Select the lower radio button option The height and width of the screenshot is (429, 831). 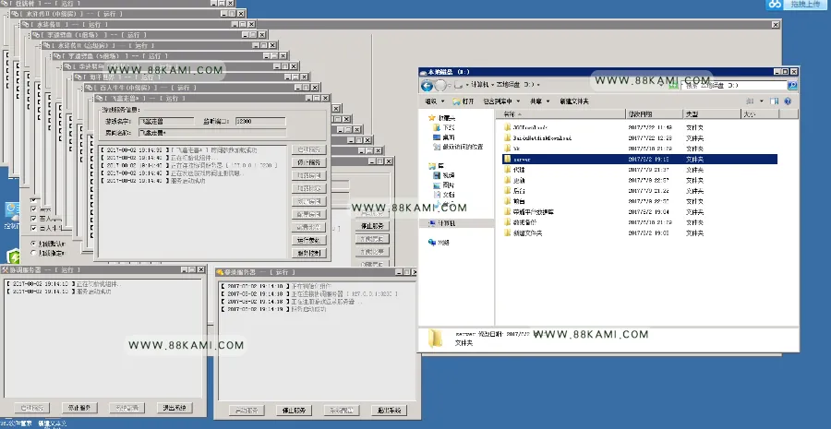33,253
